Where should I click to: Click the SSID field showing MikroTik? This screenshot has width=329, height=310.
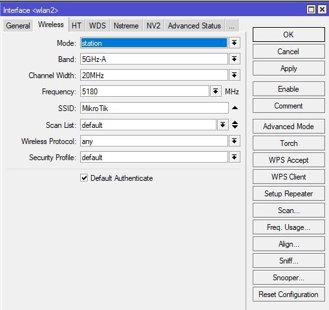154,108
